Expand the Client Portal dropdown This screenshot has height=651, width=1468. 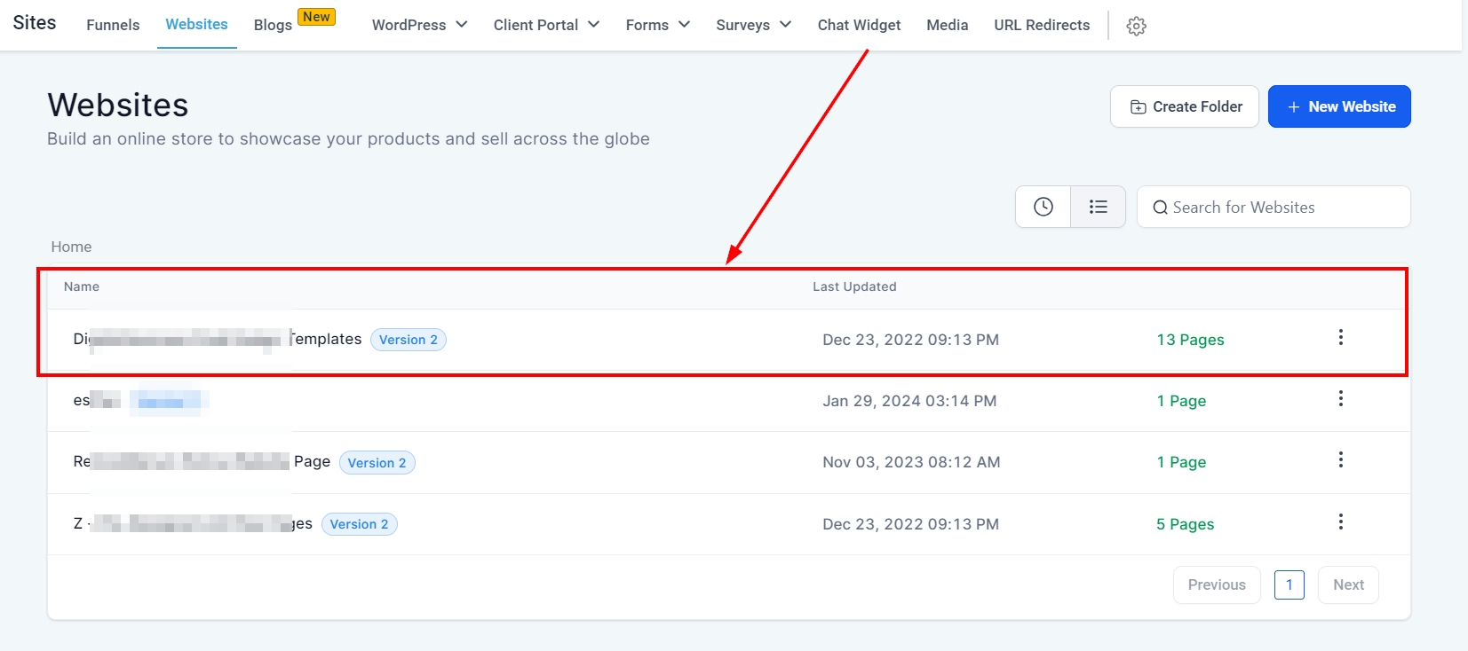[x=546, y=25]
